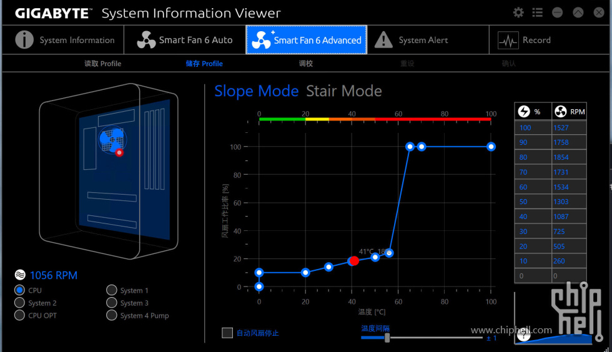Minimize the System Information Viewer window
The height and width of the screenshot is (352, 612).
tap(557, 12)
